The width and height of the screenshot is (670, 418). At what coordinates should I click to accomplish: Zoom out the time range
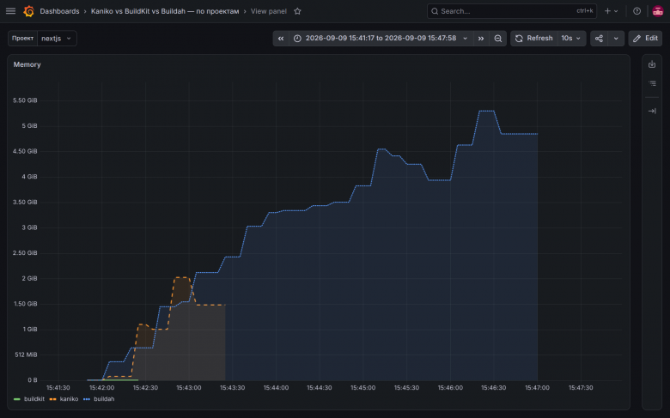click(498, 39)
